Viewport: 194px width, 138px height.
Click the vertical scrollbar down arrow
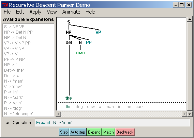(190, 114)
